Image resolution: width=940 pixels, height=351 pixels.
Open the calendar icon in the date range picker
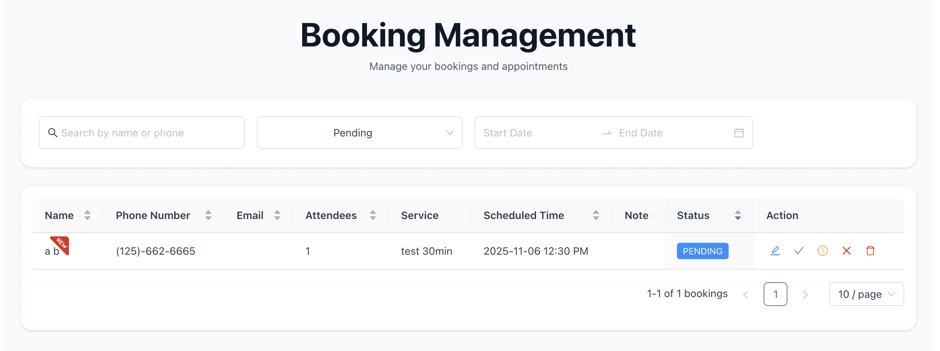point(739,132)
